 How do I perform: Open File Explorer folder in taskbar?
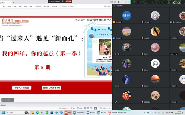(x=33, y=113)
